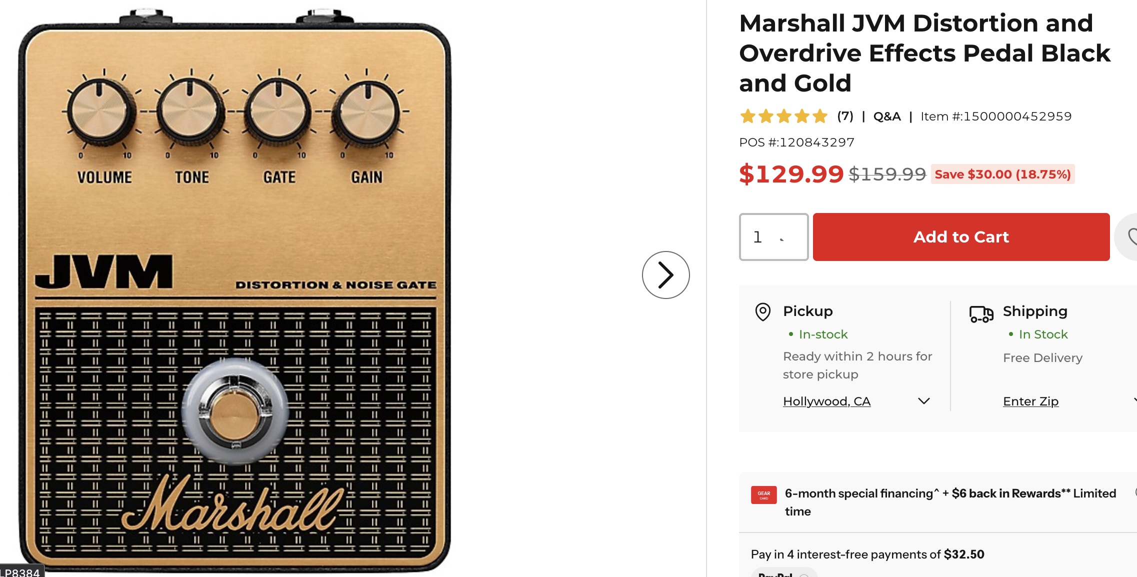
Task: Click the Pickup location pin icon
Action: click(x=762, y=312)
